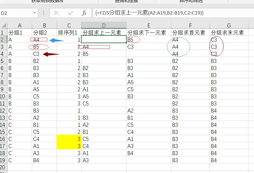Click cell D19 containing A3
Viewport: 254px width, 173px height.
[x=104, y=160]
